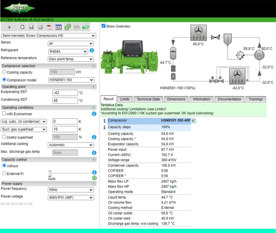Screen dimensions: 276x233
Task: Click the green Calculate play button
Action: 10,27
